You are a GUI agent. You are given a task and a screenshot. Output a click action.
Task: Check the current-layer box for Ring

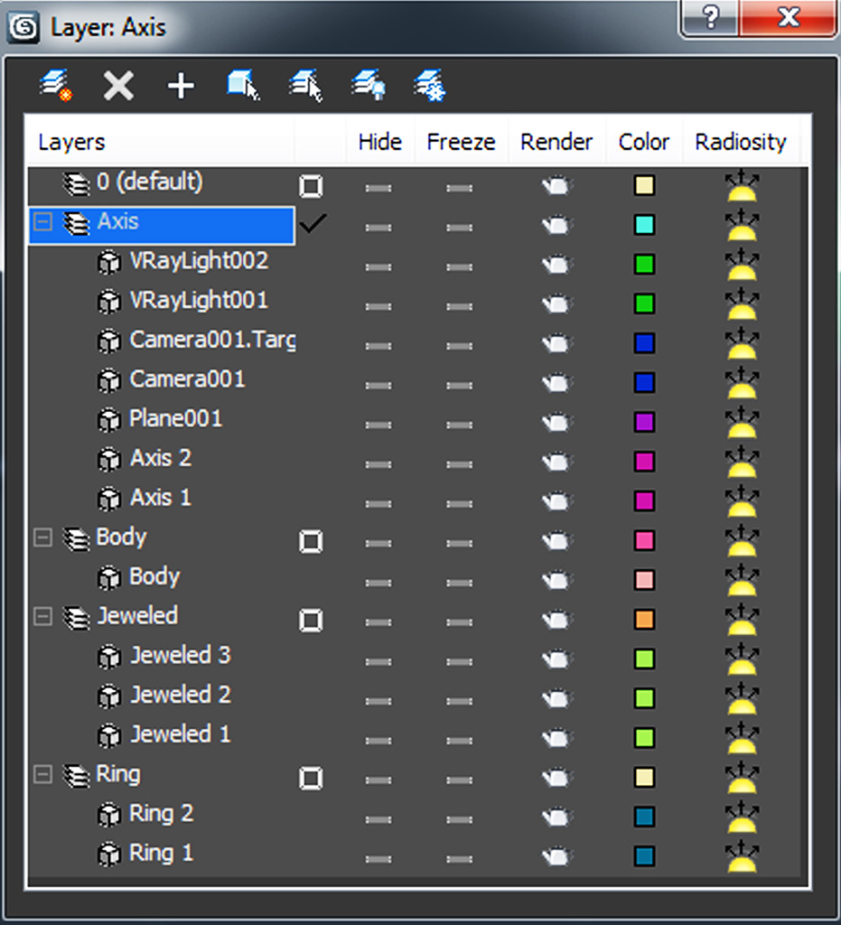(x=311, y=778)
